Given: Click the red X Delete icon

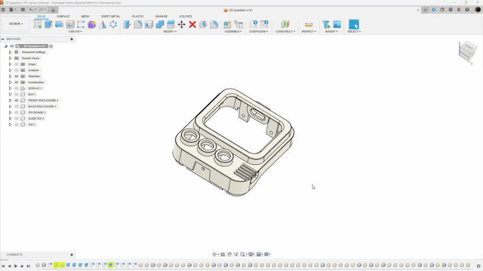Looking at the screenshot, I should coord(192,24).
